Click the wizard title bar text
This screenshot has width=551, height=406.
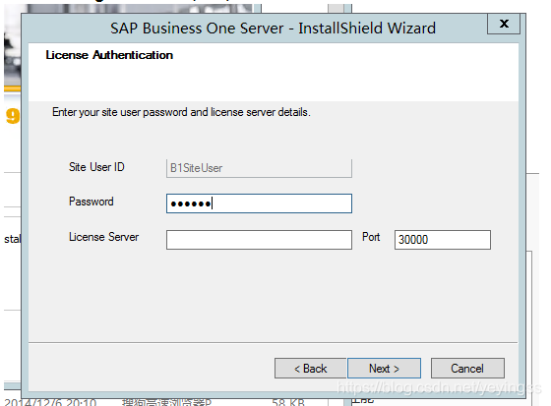274,29
